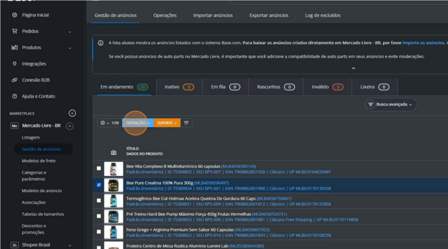Open the Suporte dropdown menu
Image resolution: width=448 pixels, height=249 pixels.
tap(167, 123)
